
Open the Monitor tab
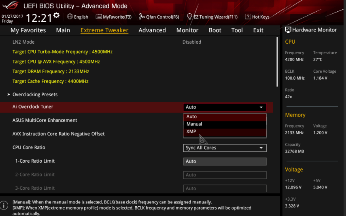(x=187, y=30)
